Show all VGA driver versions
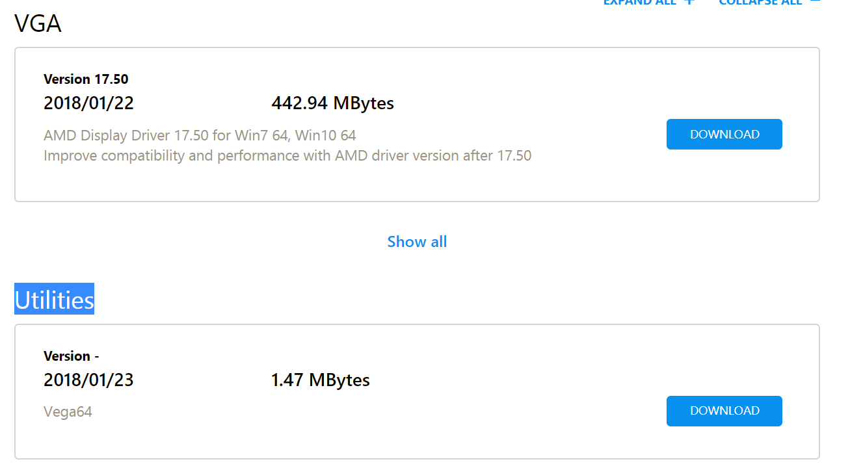 point(417,242)
